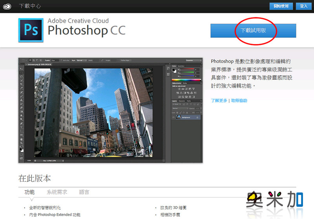Viewport: 314px width, 219px height.
Task: Adjust the red R slider in Color panel
Action: point(187,69)
